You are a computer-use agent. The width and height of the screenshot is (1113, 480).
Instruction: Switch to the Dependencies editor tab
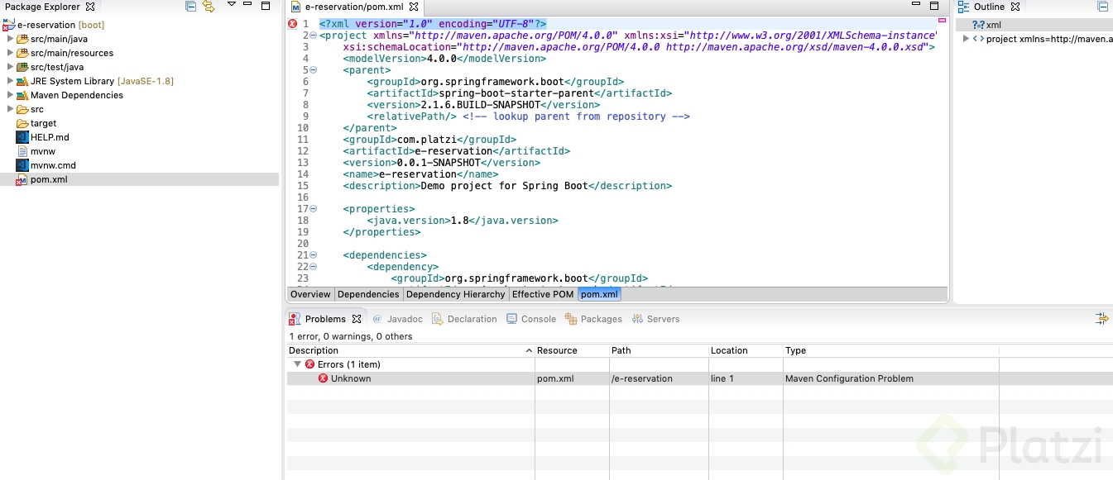368,294
